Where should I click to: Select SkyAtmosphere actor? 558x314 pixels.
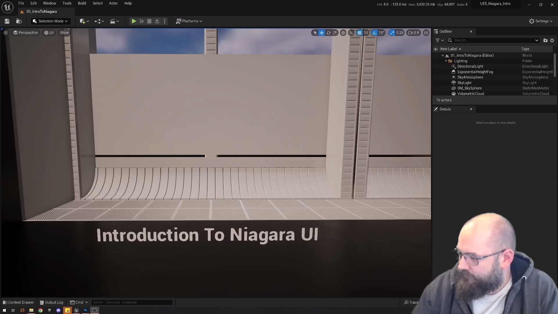pyautogui.click(x=470, y=77)
